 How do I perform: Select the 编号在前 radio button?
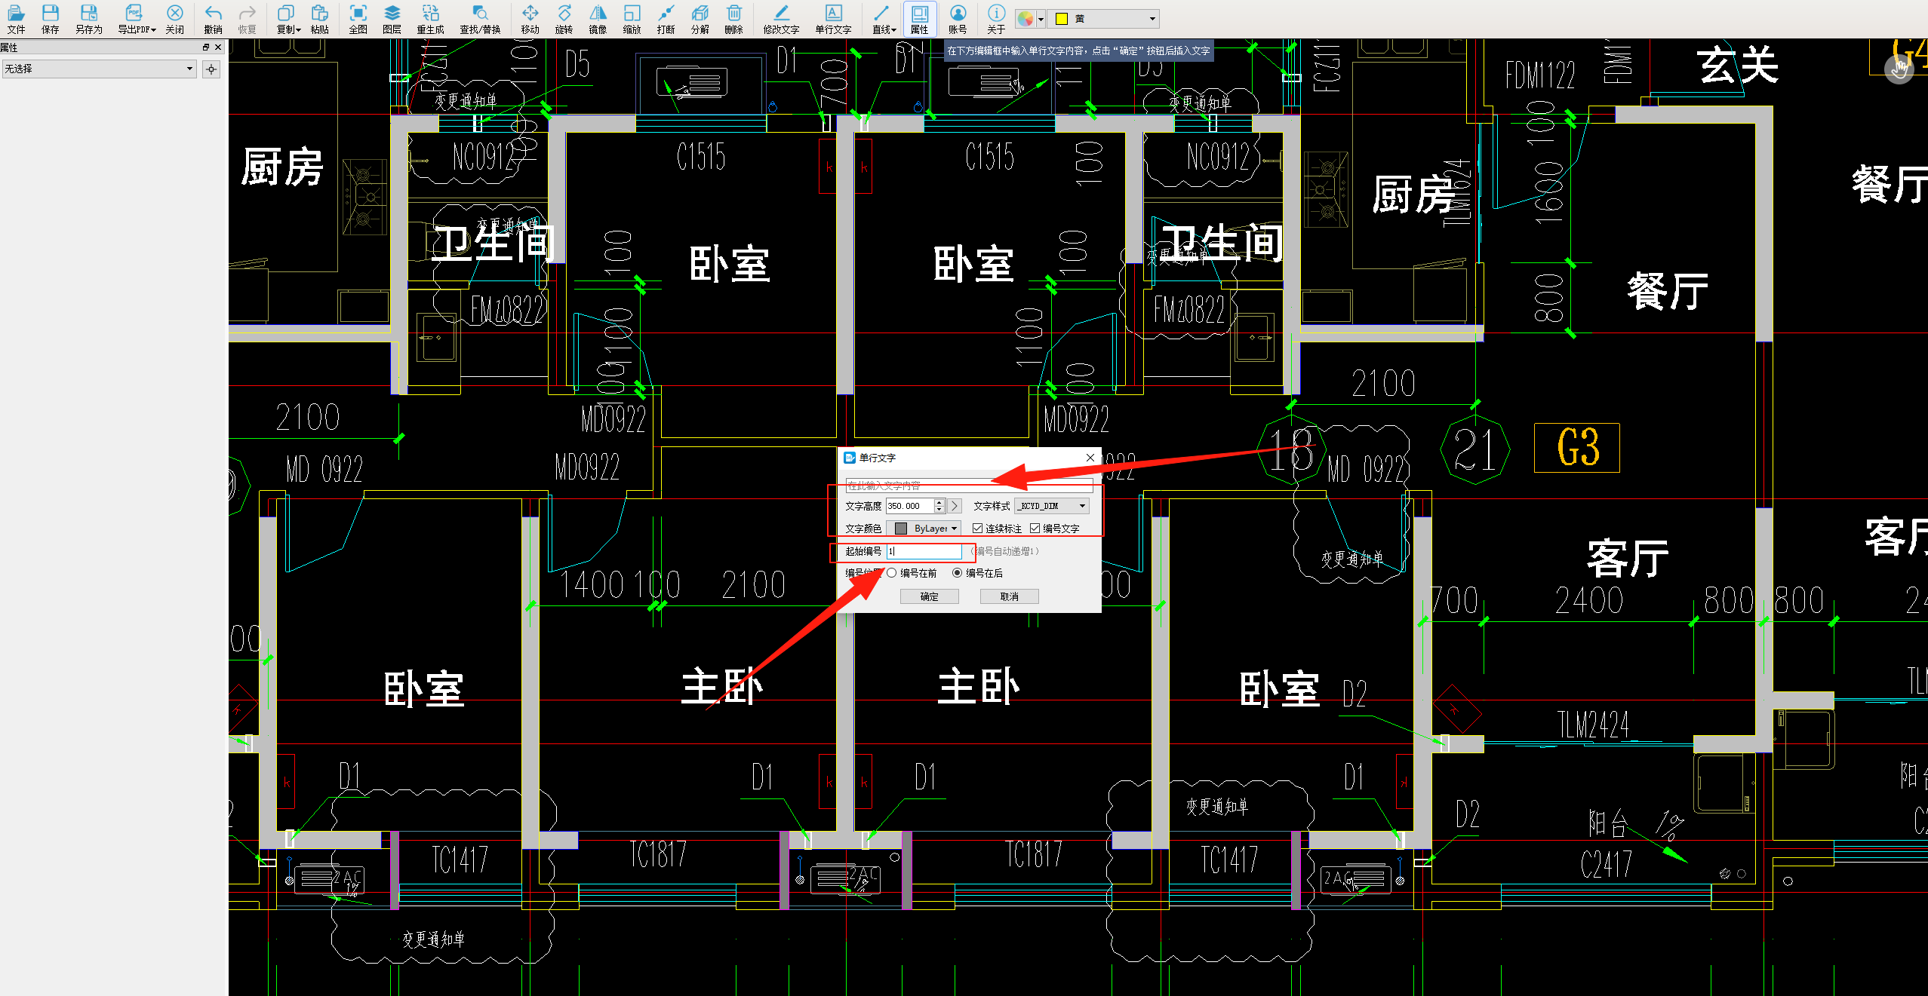[892, 573]
